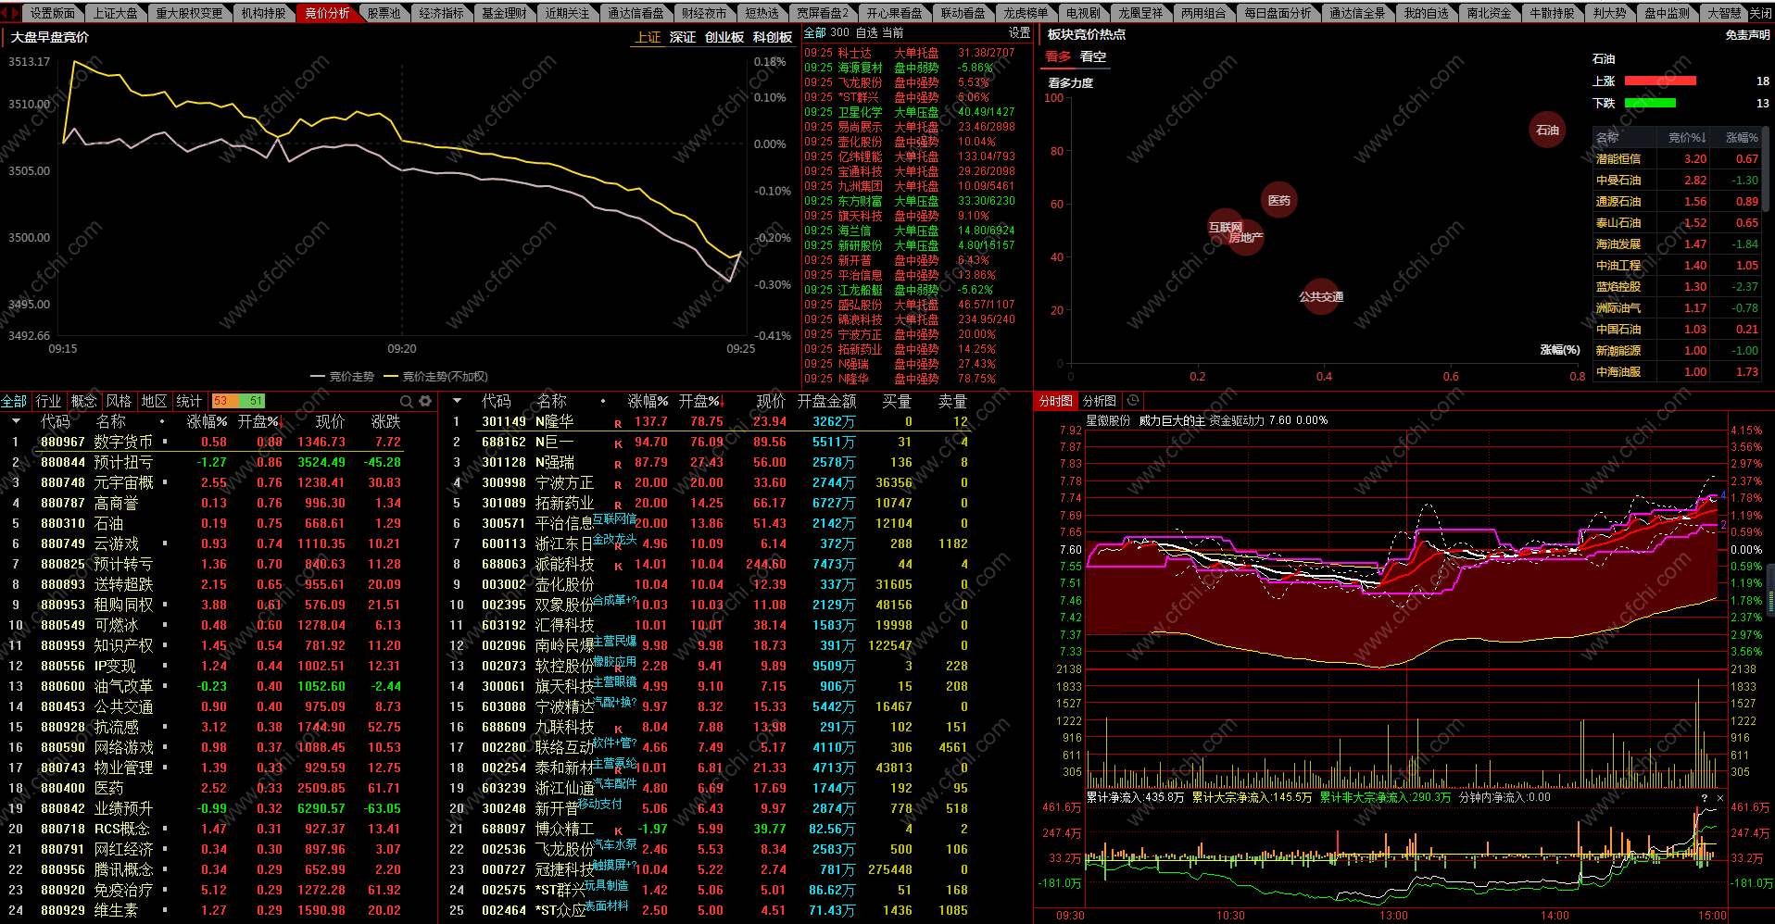Viewport: 1775px width, 924px height.
Task: Click 设置 in auction alerts panel
Action: click(x=1019, y=32)
